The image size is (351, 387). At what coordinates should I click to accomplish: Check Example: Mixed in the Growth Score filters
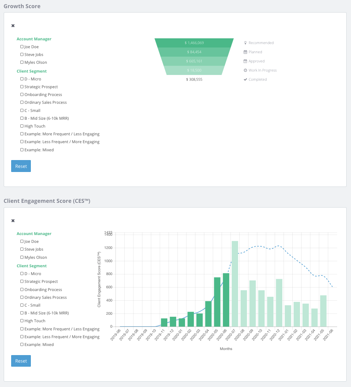22,150
